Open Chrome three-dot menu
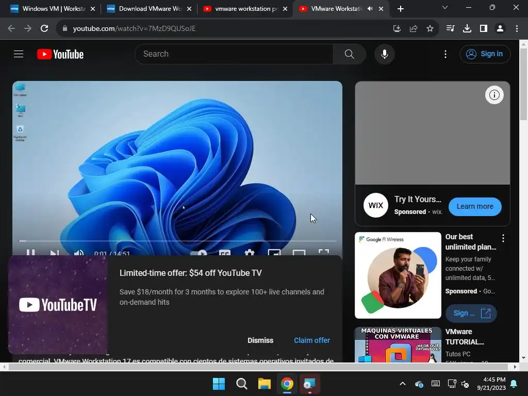This screenshot has width=528, height=396. coord(517,28)
